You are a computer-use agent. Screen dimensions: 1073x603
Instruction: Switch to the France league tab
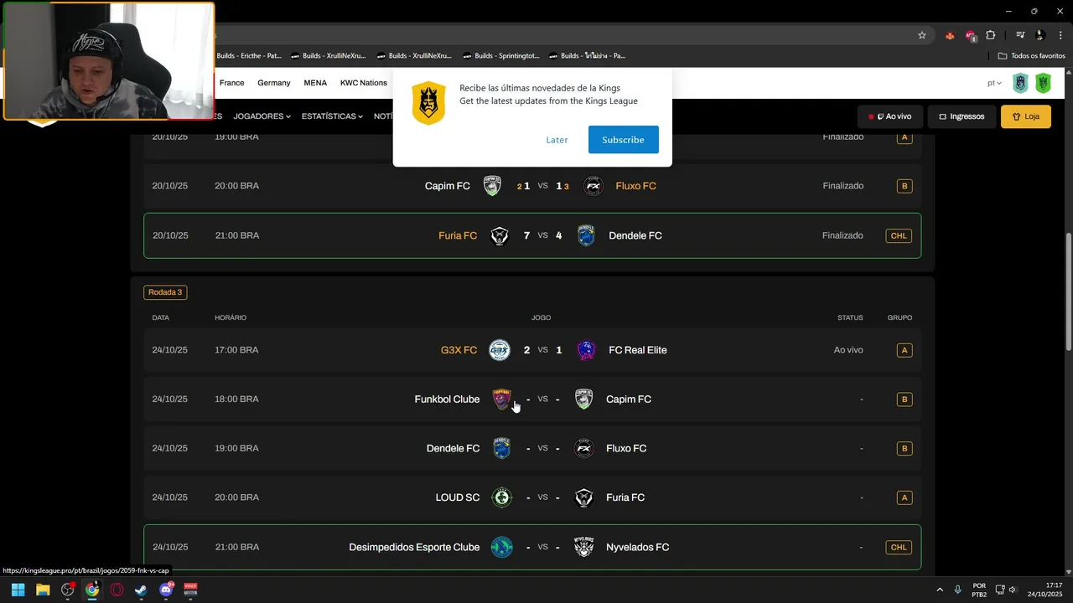(231, 83)
